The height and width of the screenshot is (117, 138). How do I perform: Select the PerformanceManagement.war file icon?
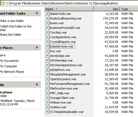pos(47,84)
